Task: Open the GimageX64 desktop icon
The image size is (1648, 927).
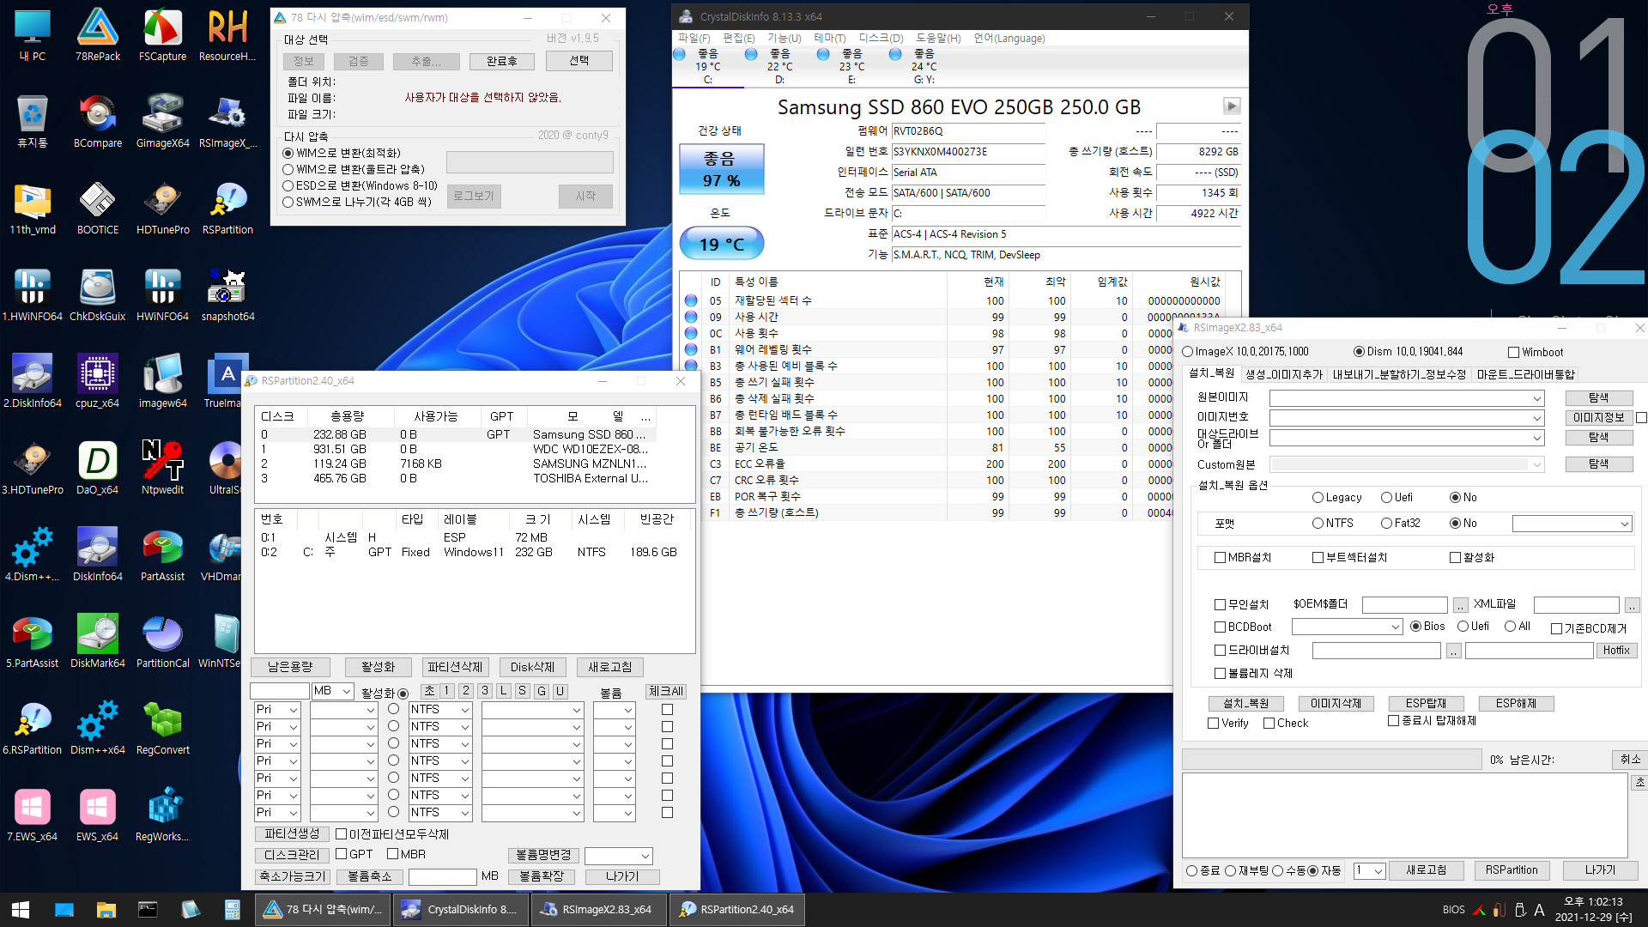Action: [x=162, y=121]
